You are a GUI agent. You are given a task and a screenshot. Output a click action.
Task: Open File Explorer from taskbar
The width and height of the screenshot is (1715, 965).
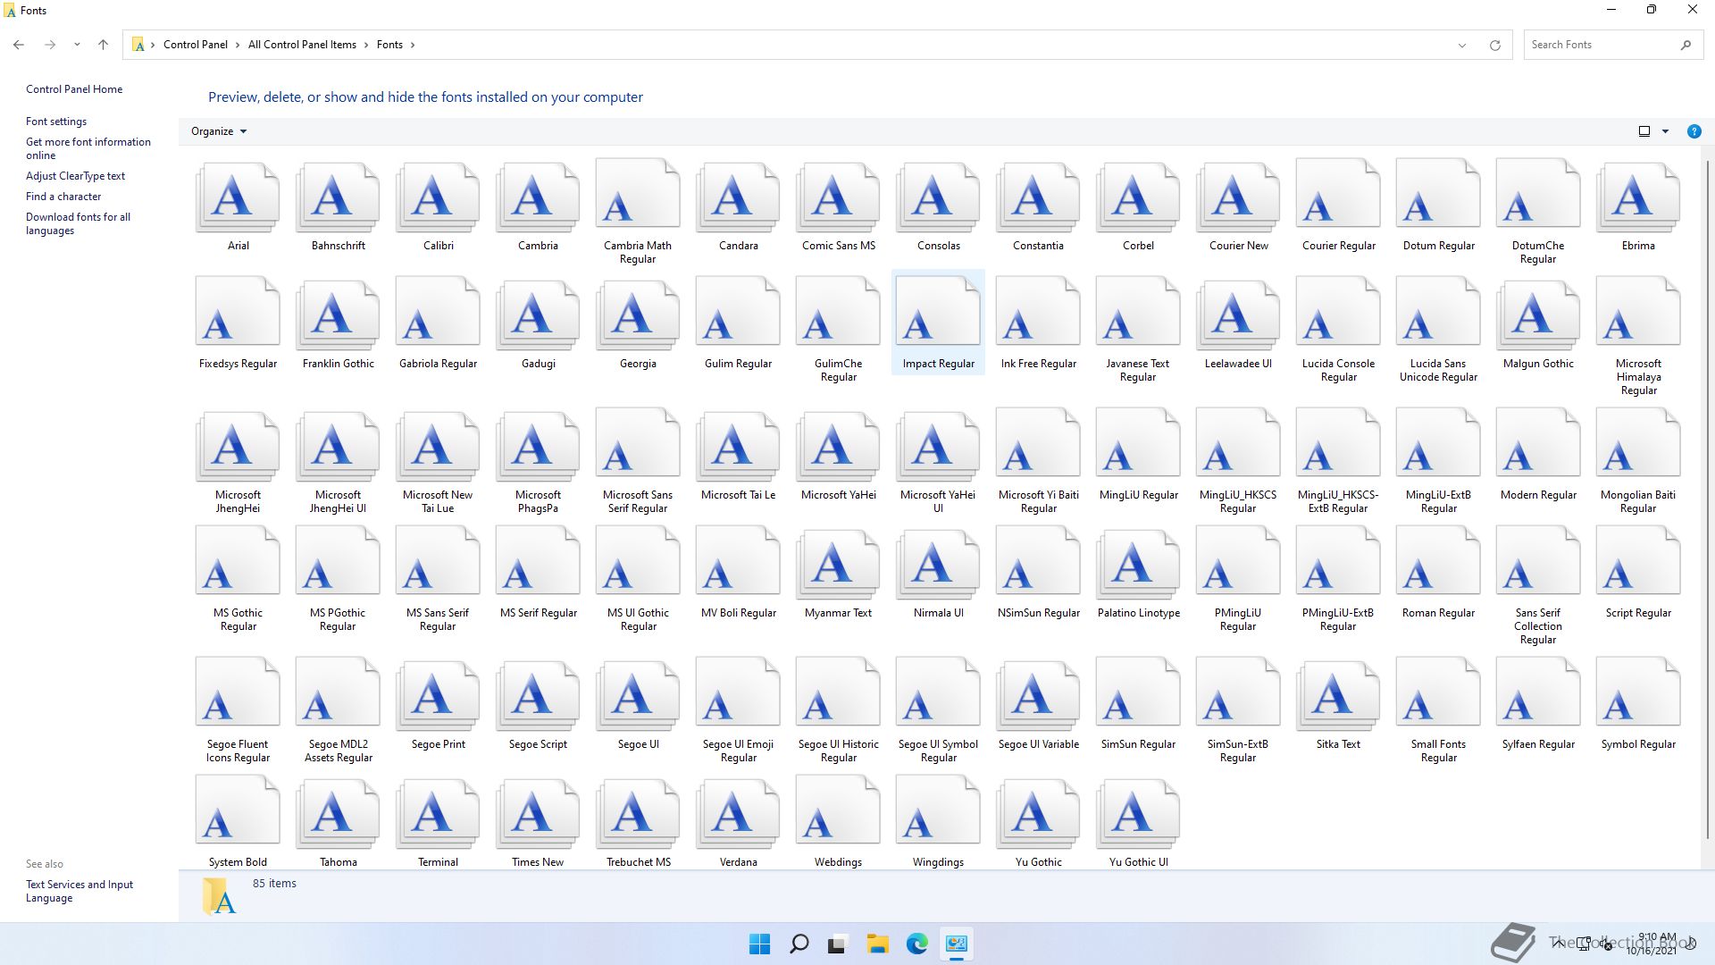point(877,944)
